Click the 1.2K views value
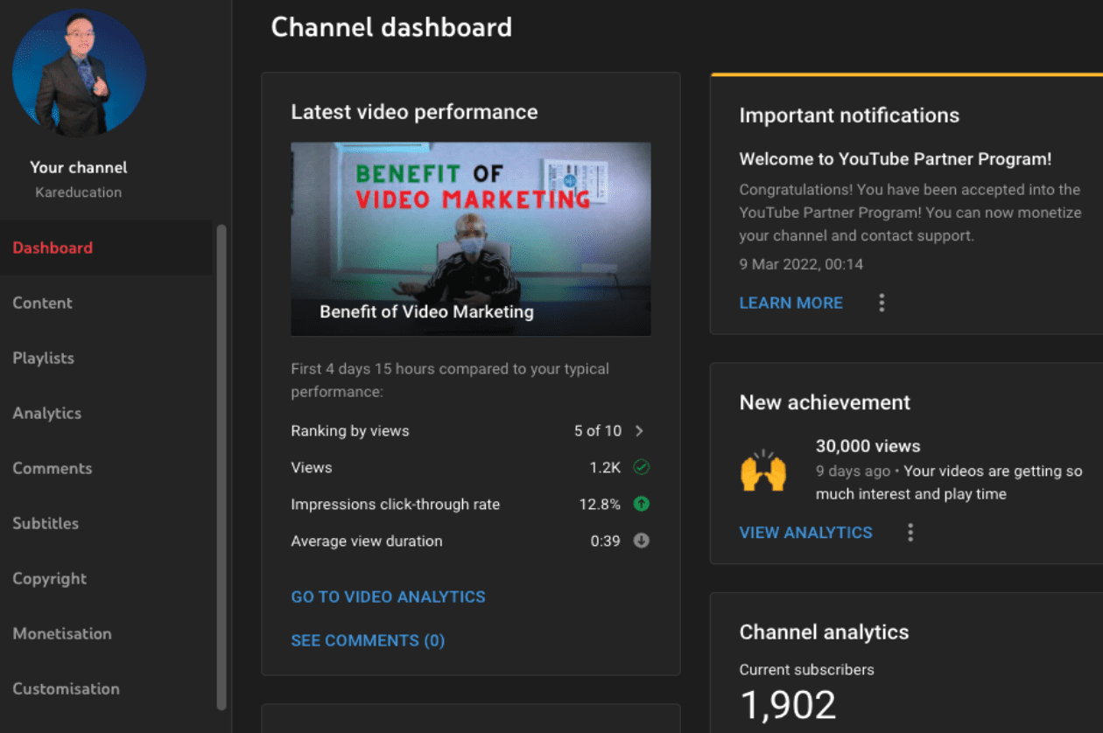This screenshot has height=733, width=1103. pyautogui.click(x=605, y=467)
